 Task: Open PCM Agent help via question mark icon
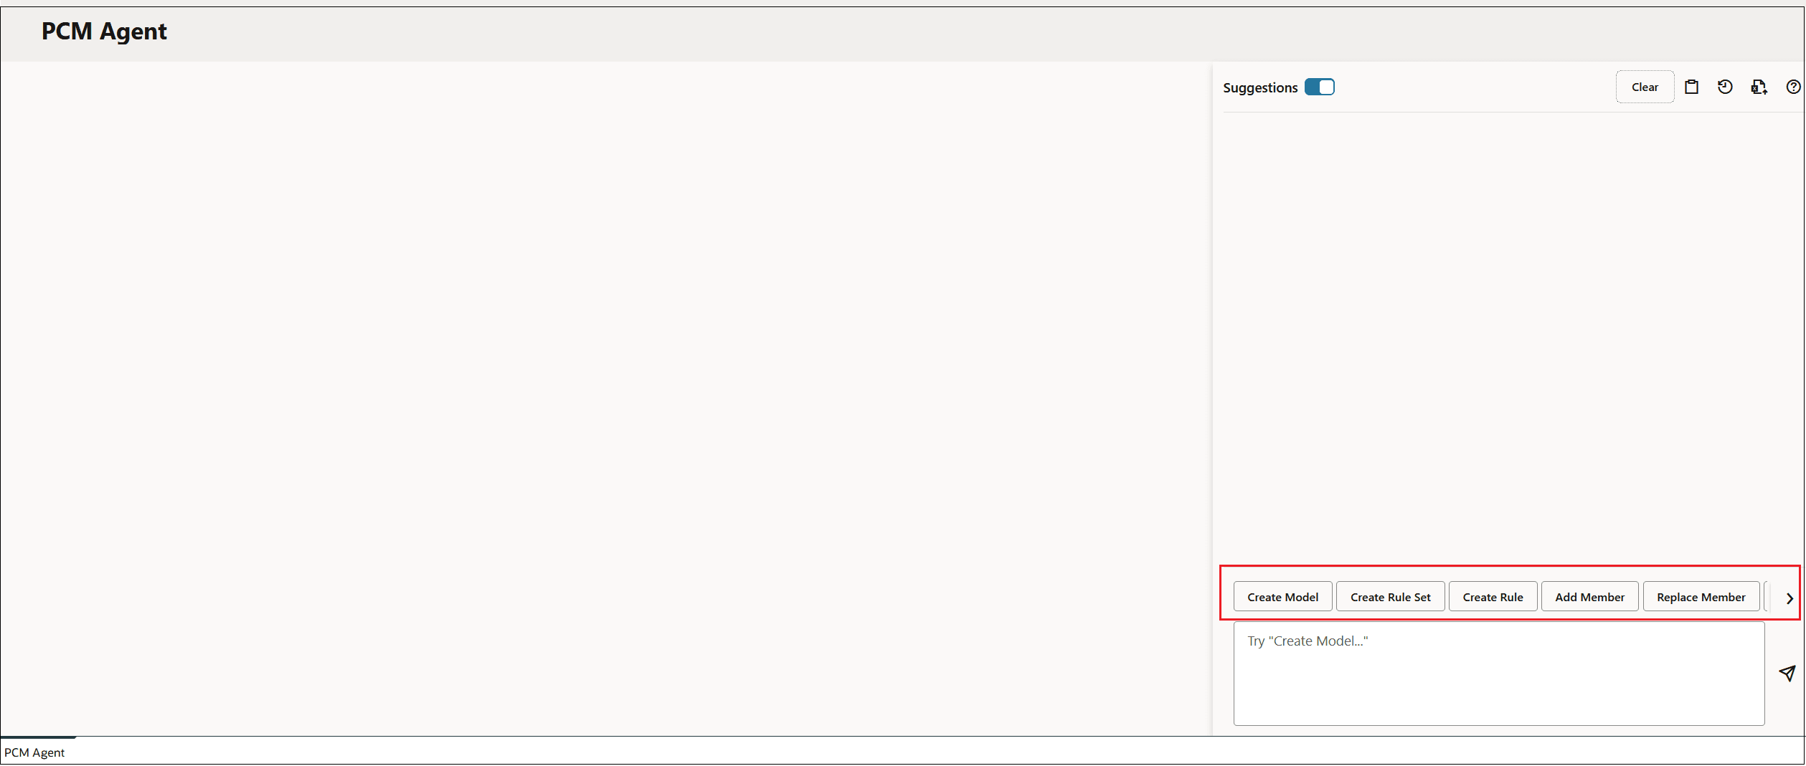(1795, 87)
